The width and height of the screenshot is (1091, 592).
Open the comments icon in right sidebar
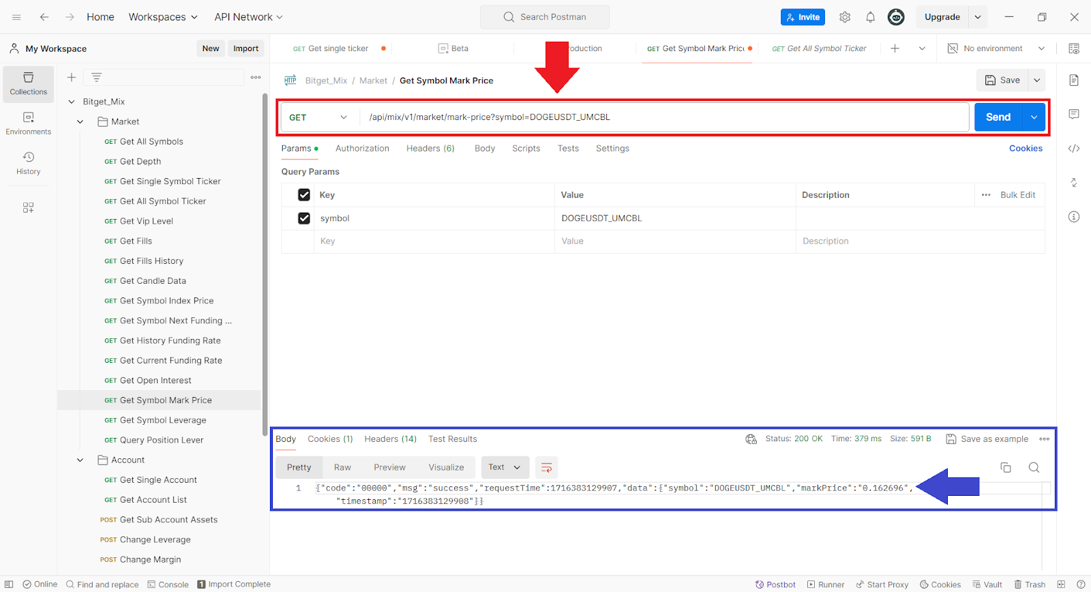(x=1074, y=114)
